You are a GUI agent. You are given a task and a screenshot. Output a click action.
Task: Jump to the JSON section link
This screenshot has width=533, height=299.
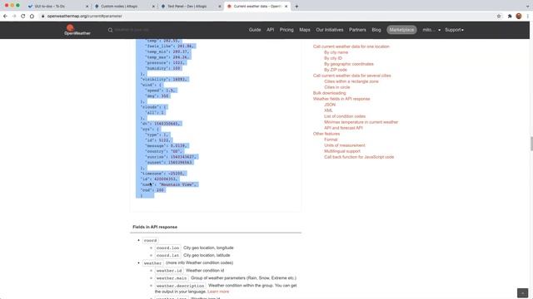click(x=330, y=105)
